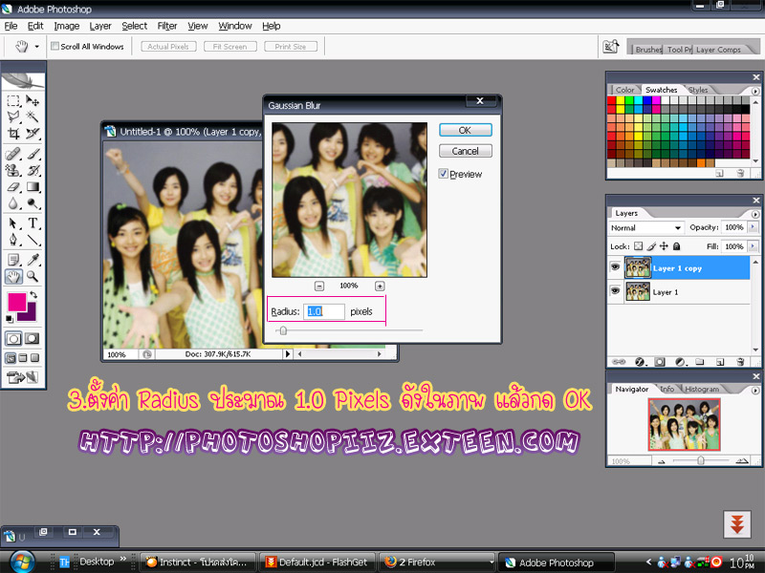Select the Gradient tool
This screenshot has width=765, height=573.
tap(33, 187)
